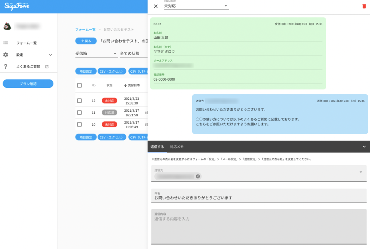
Task: Delete this inquiry with the red trash icon
Action: point(364,6)
